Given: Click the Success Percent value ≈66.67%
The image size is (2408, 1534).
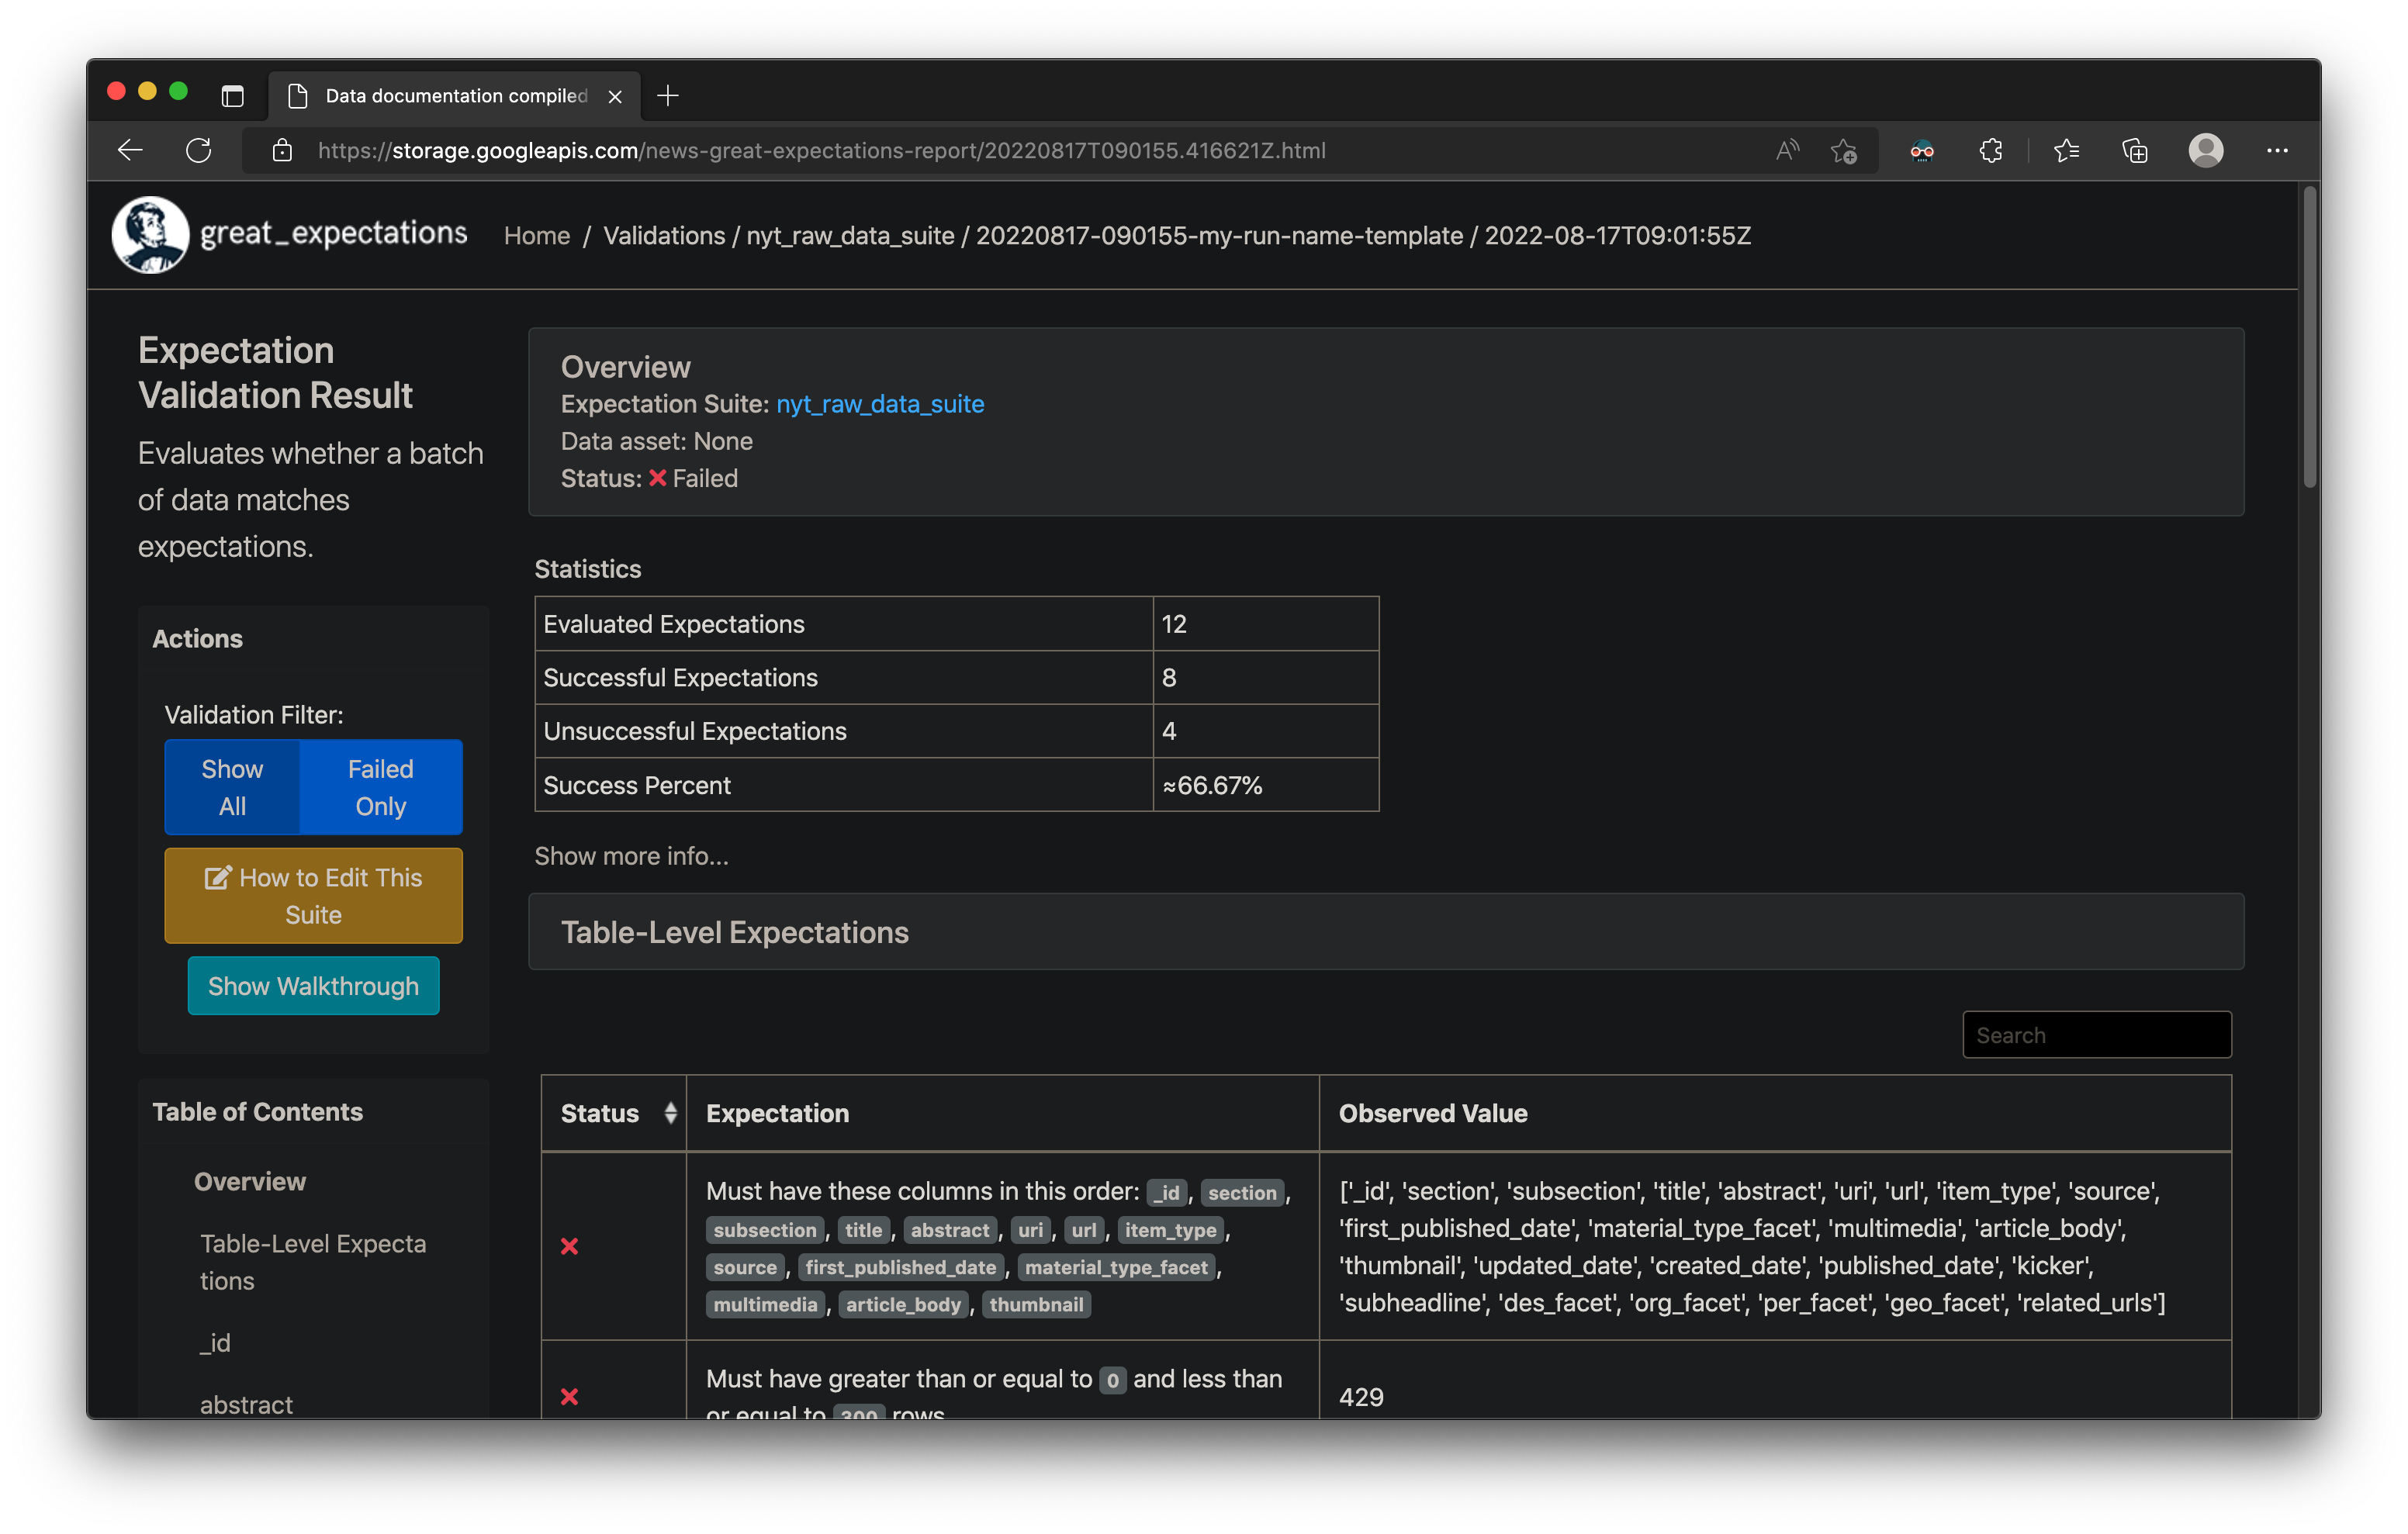Looking at the screenshot, I should click(x=1211, y=785).
